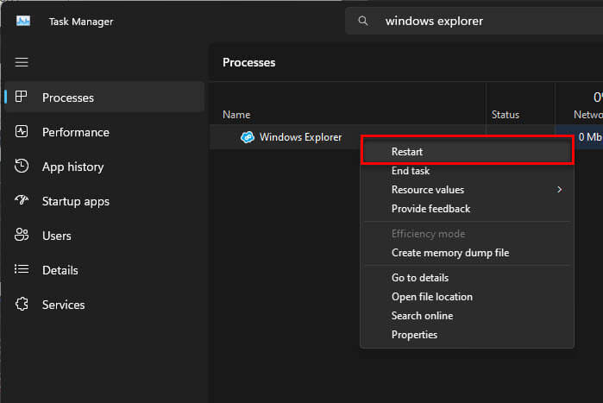603x403 pixels.
Task: Click the Task Manager app icon
Action: click(x=23, y=21)
